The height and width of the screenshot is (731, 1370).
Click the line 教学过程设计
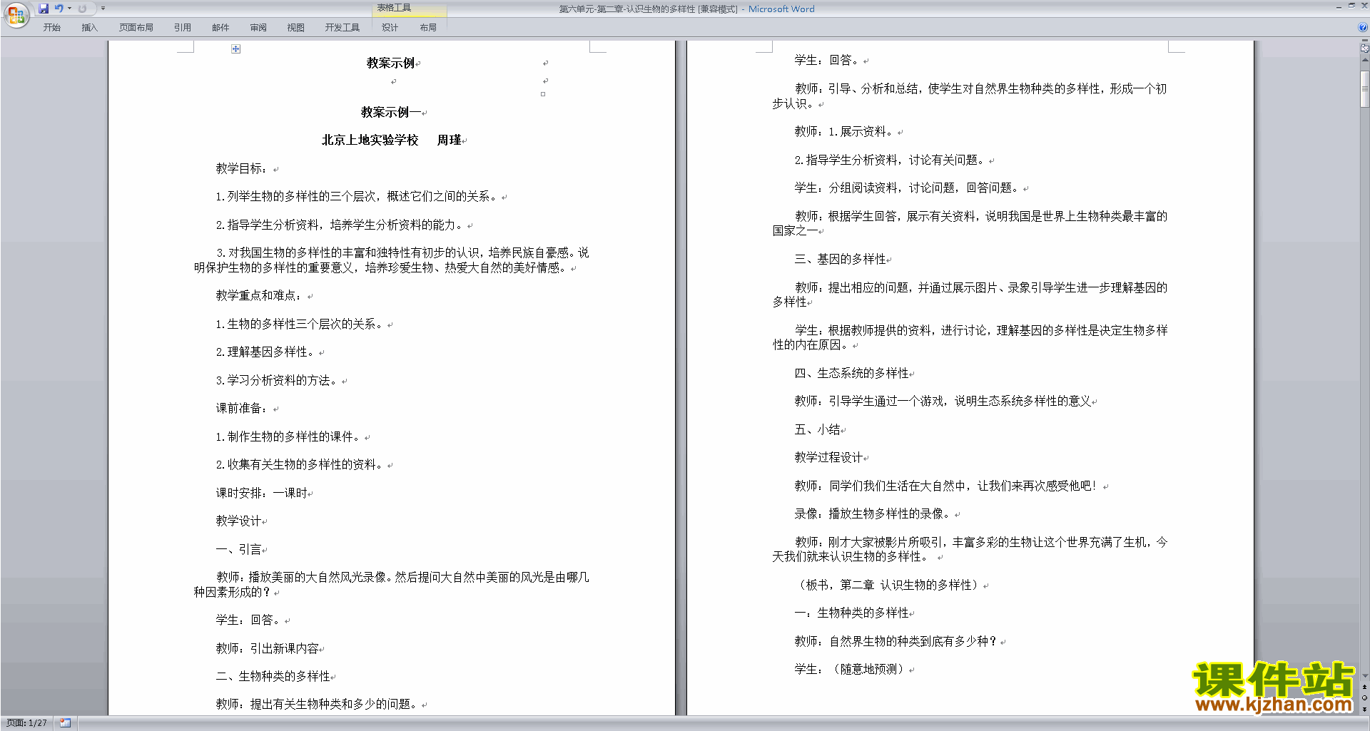pos(828,457)
